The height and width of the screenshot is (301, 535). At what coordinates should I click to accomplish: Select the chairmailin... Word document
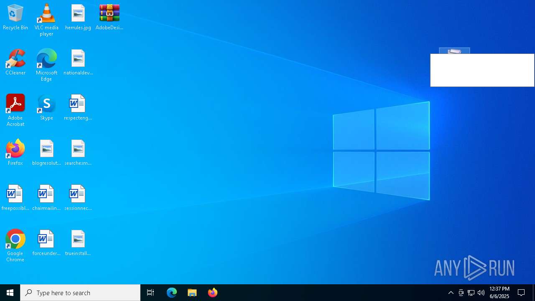[46, 198]
